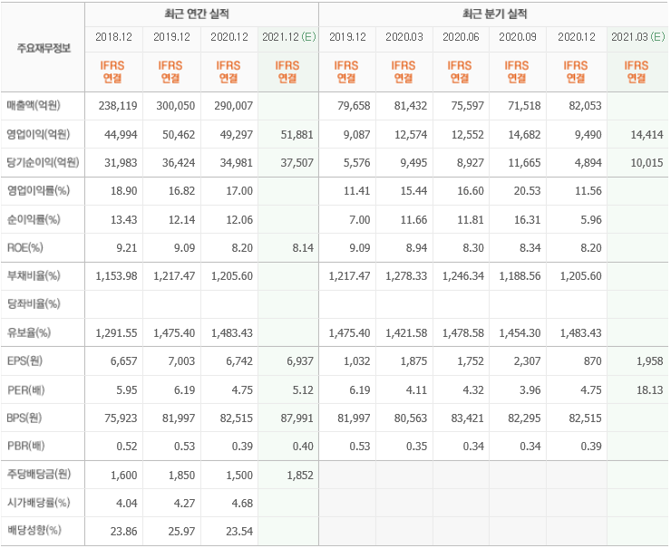Screen dimensions: 671x548
Task: Click quarterly sales value 82,053
Action: coord(585,106)
